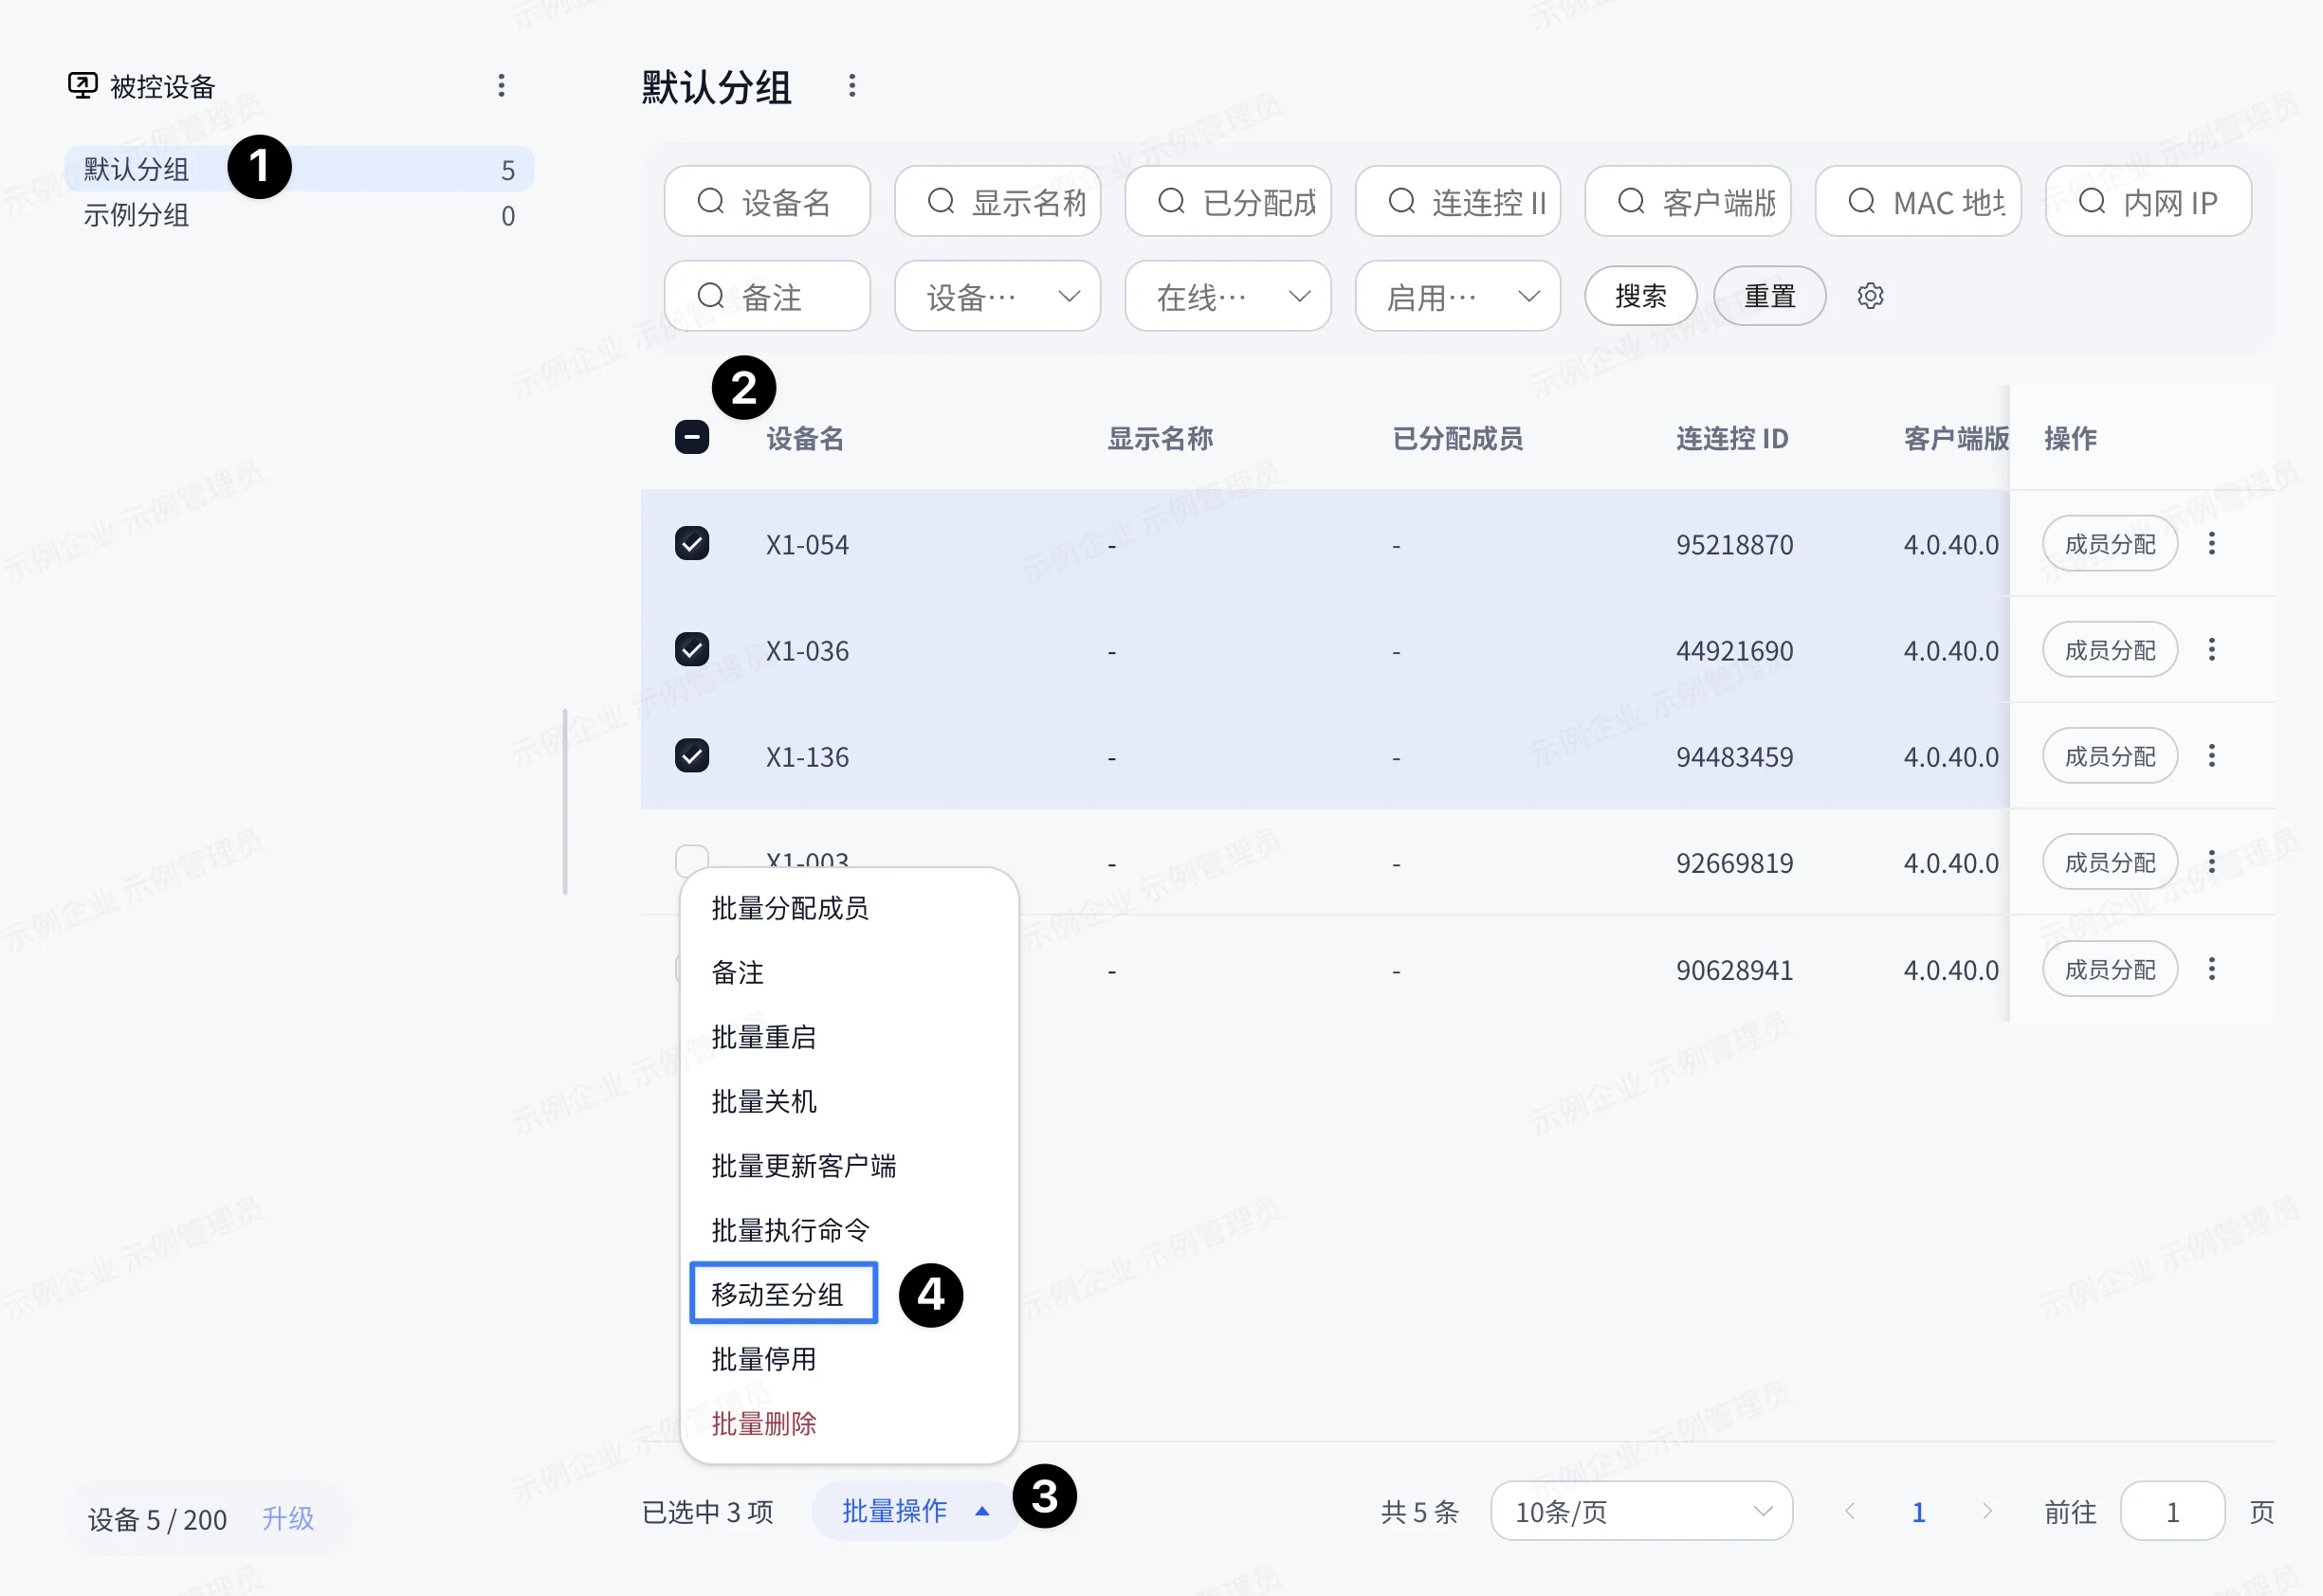Click the column settings gear icon
Image resolution: width=2323 pixels, height=1596 pixels.
(1870, 296)
